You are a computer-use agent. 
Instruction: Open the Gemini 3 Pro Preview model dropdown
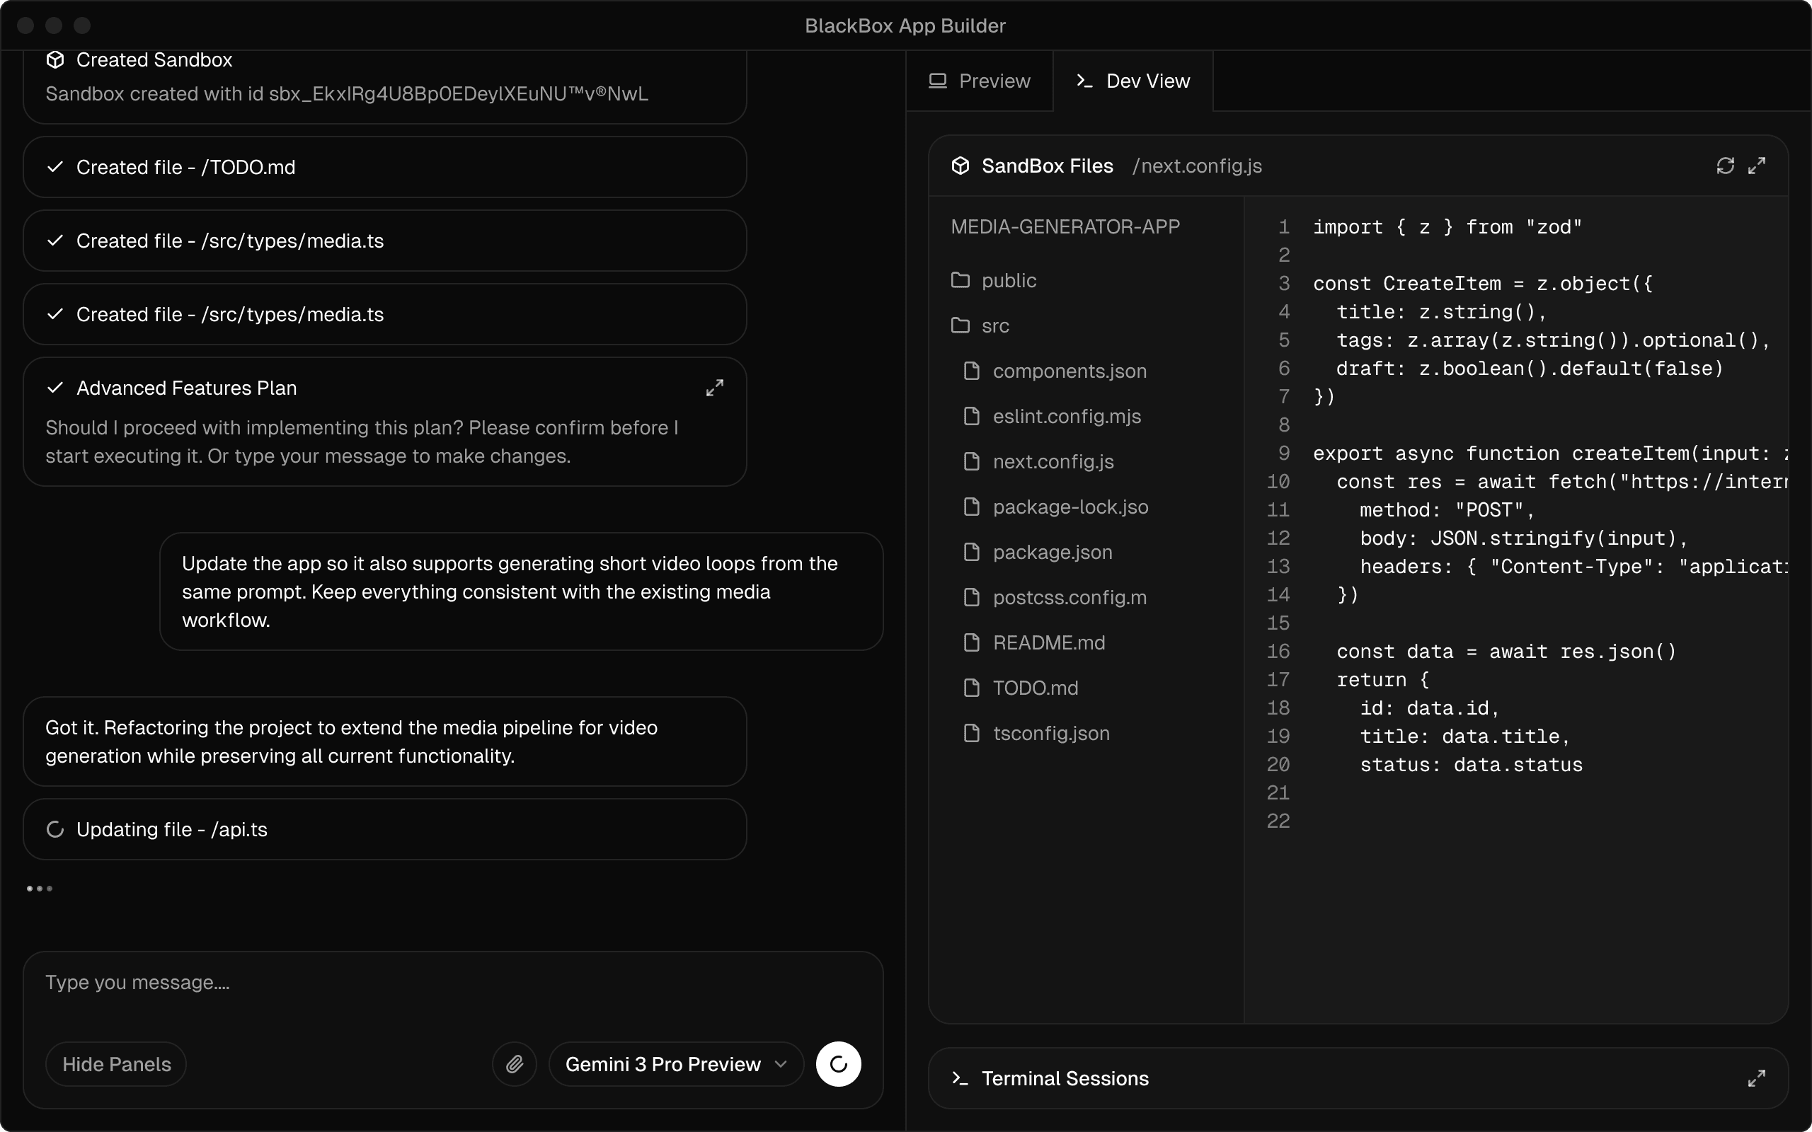coord(675,1064)
